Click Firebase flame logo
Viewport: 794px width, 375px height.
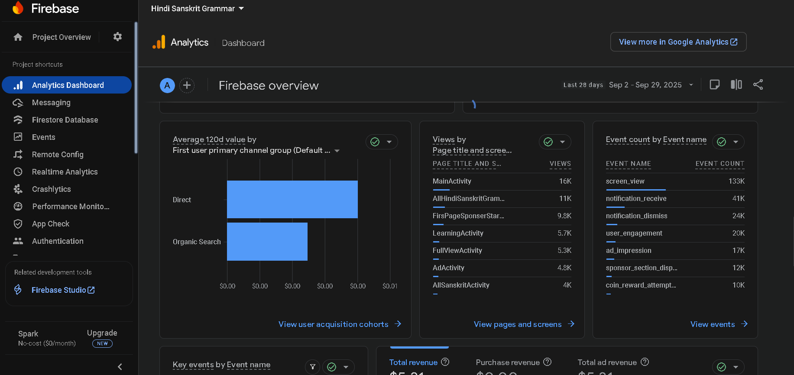coord(18,8)
